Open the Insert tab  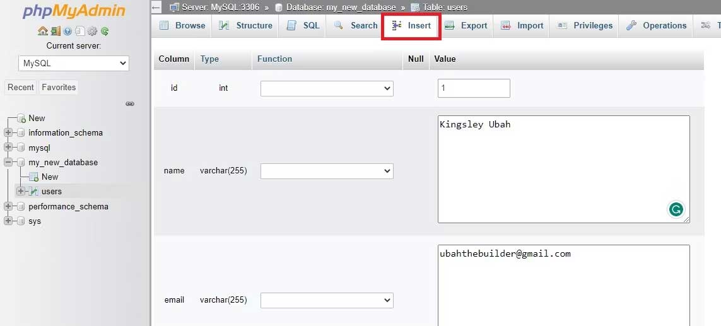click(x=411, y=26)
